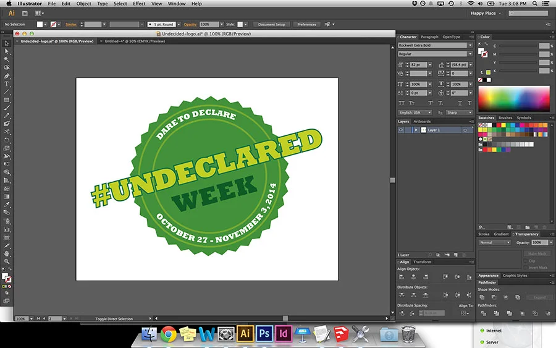This screenshot has width=556, height=348.
Task: Switch to the Artboards tab
Action: click(422, 121)
